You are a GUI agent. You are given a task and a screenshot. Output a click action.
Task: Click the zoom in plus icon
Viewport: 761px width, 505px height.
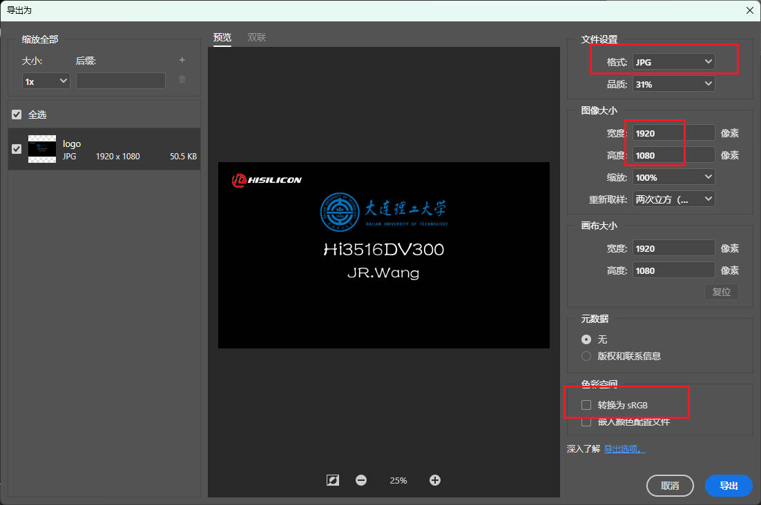coord(435,480)
